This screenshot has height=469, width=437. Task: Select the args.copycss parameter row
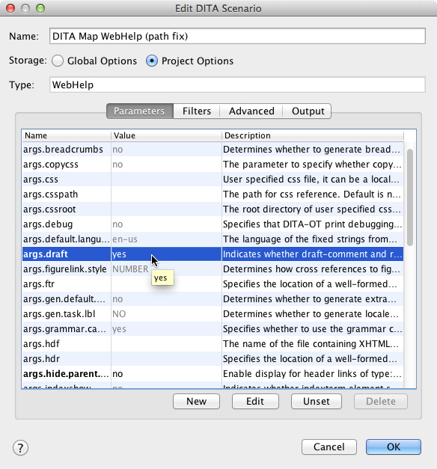pyautogui.click(x=213, y=165)
